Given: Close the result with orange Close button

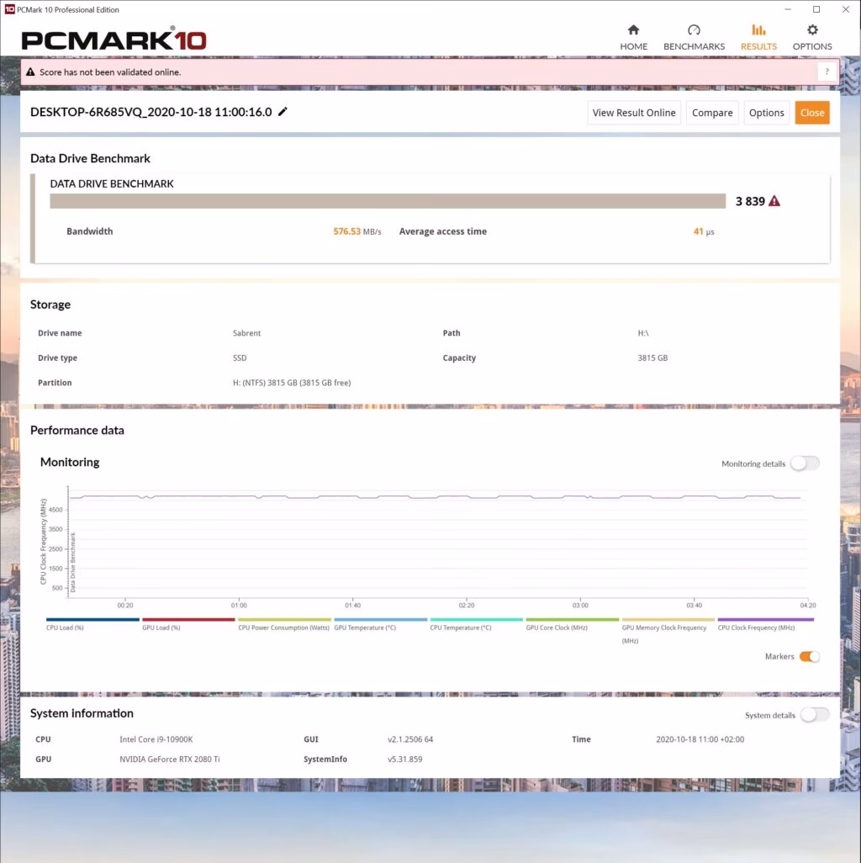Looking at the screenshot, I should click(812, 113).
